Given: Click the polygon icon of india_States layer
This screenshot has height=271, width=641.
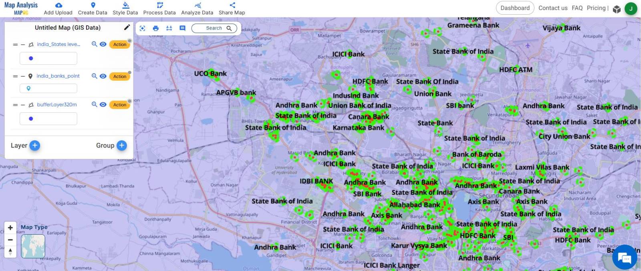Looking at the screenshot, I should 31,44.
